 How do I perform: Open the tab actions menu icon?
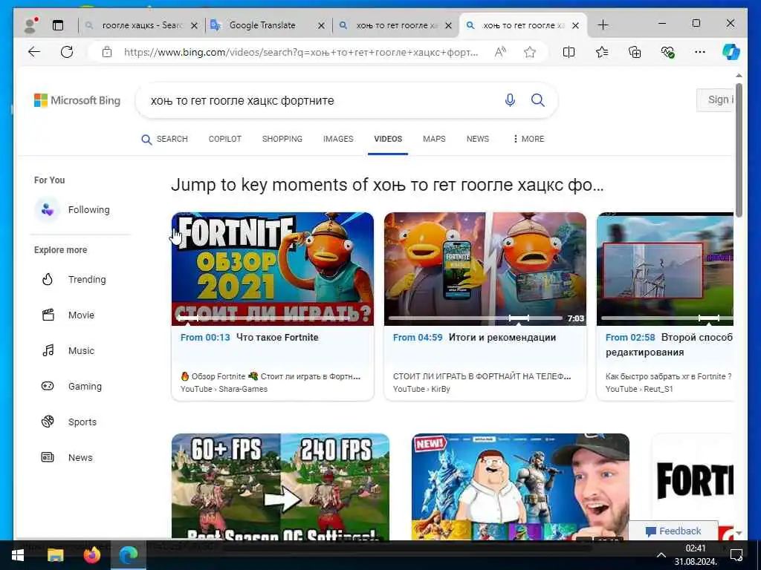coord(58,25)
